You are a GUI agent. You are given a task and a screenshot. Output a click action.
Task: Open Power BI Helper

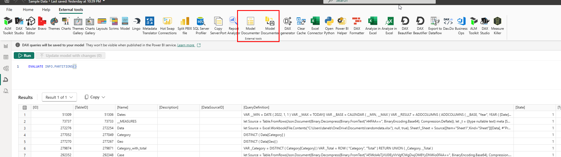(x=342, y=26)
